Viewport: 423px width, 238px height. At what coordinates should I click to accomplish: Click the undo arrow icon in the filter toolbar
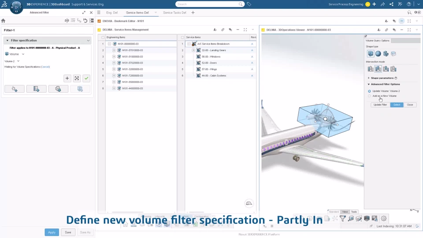coord(85,21)
